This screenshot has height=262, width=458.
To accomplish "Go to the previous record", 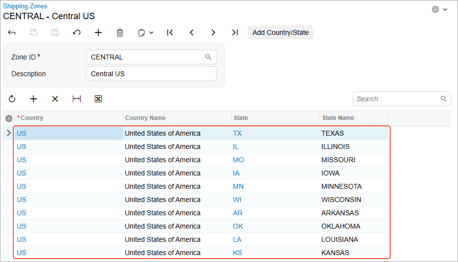I will (x=192, y=32).
